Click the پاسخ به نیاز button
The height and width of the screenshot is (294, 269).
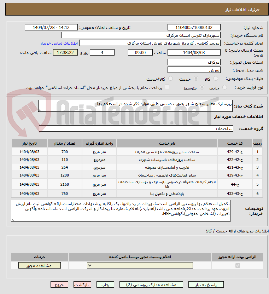tap(206, 285)
